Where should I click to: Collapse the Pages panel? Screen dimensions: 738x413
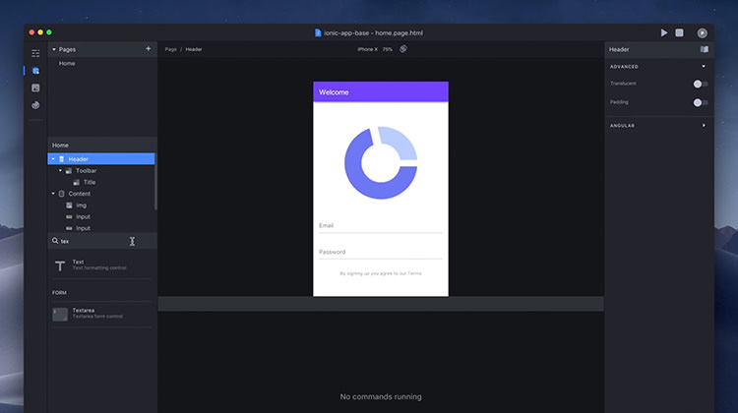[x=54, y=49]
